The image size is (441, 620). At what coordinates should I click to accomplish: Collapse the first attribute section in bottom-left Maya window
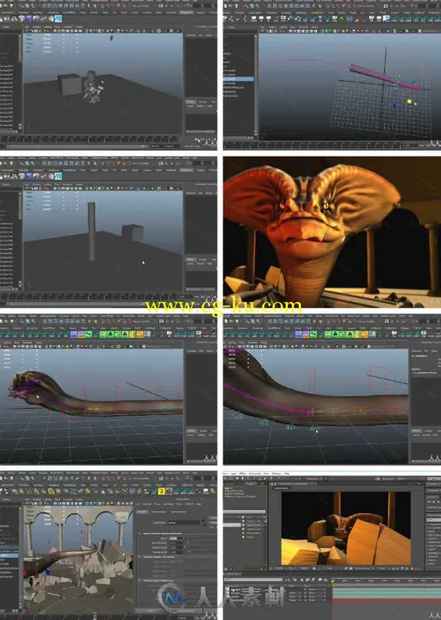[x=140, y=533]
